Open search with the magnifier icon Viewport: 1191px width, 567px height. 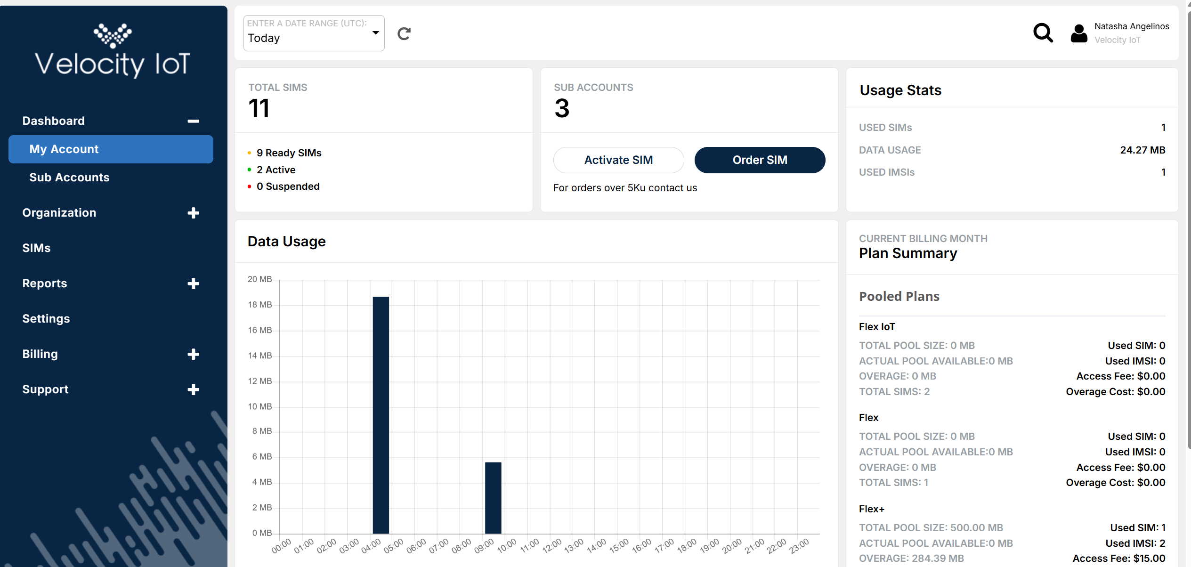coord(1043,33)
